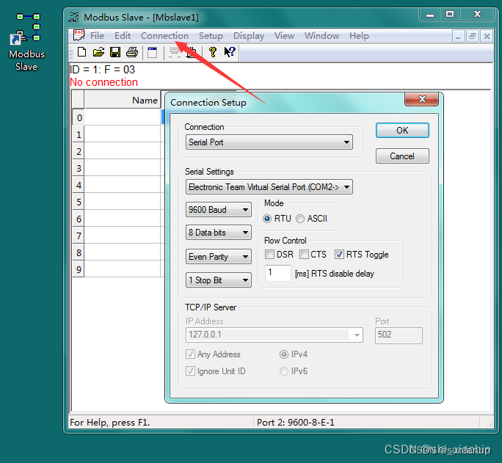Uncheck RTS Toggle checkbox

point(339,255)
